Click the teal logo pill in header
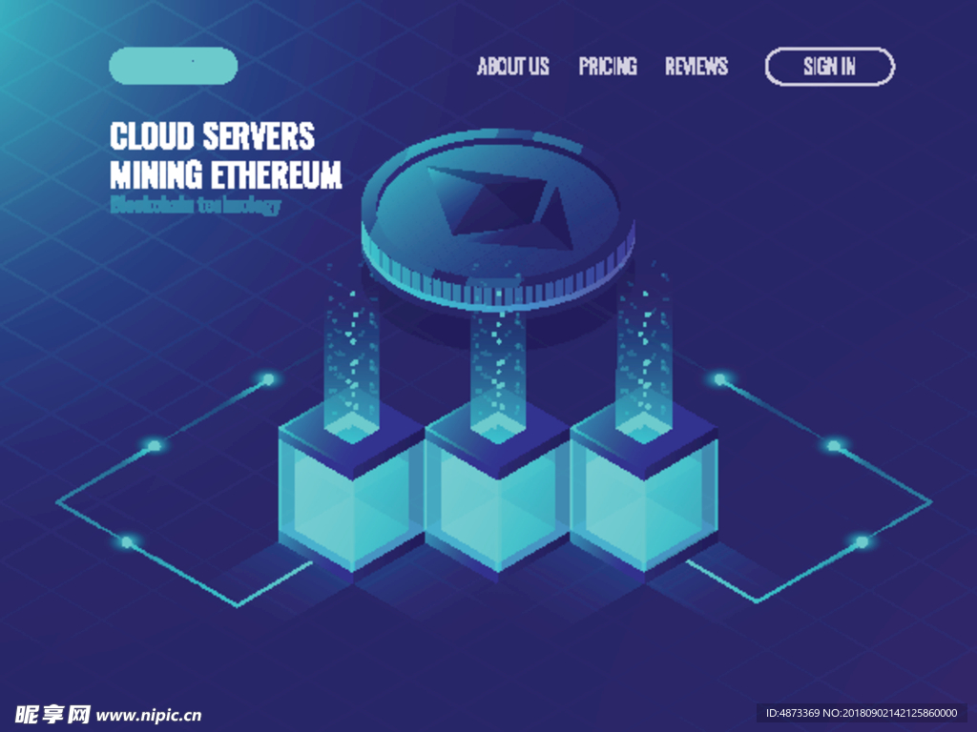The image size is (977, 732). pos(173,66)
